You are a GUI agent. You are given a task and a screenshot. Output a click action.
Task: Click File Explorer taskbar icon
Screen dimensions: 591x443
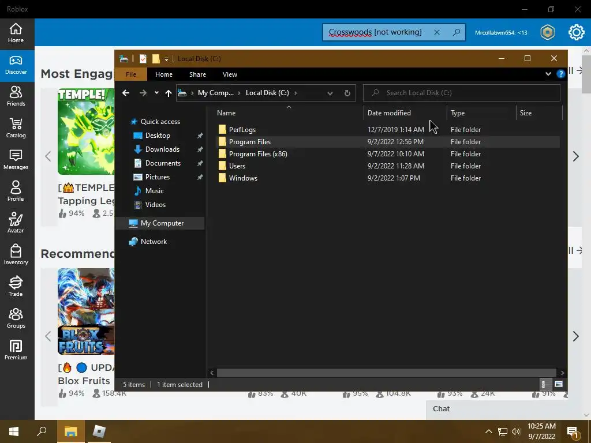click(x=70, y=431)
